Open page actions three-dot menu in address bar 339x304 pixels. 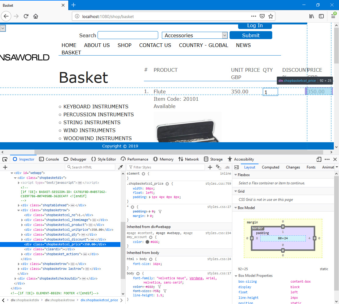click(254, 16)
